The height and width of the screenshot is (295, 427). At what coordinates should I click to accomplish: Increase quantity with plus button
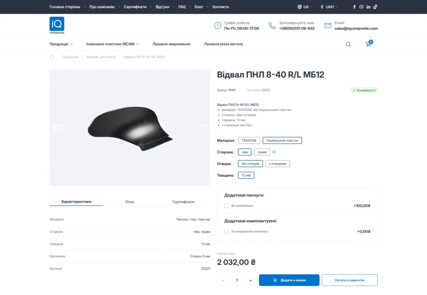[251, 280]
